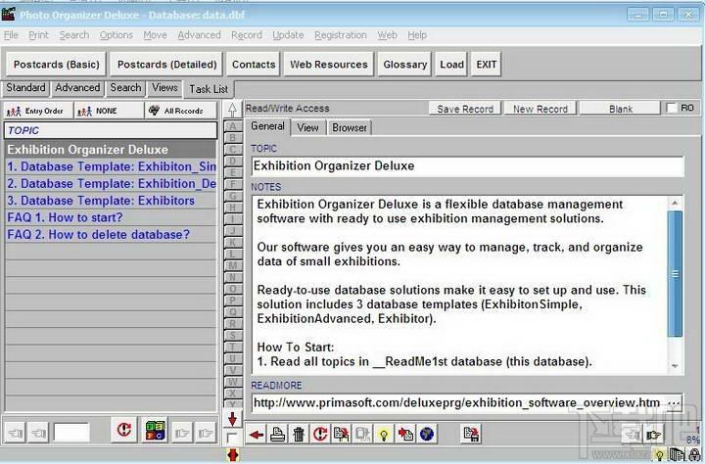Click the TOPIC input field with Exhibition Organizer Deluxe

(468, 165)
